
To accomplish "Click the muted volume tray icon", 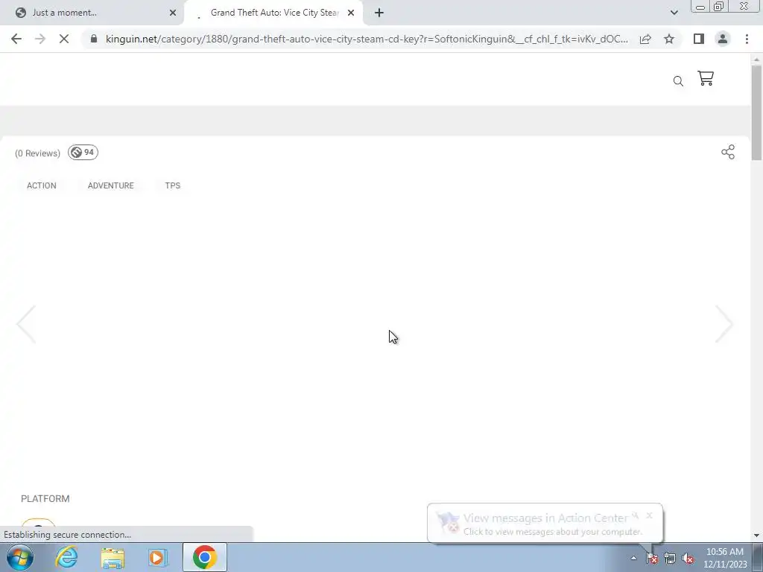I will (688, 559).
